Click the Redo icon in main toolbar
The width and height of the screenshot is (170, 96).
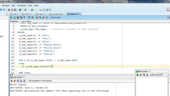coord(4,10)
